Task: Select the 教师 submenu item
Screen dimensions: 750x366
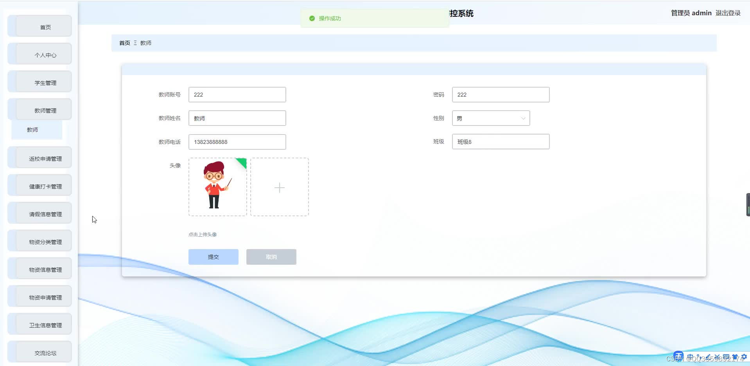Action: coord(37,130)
